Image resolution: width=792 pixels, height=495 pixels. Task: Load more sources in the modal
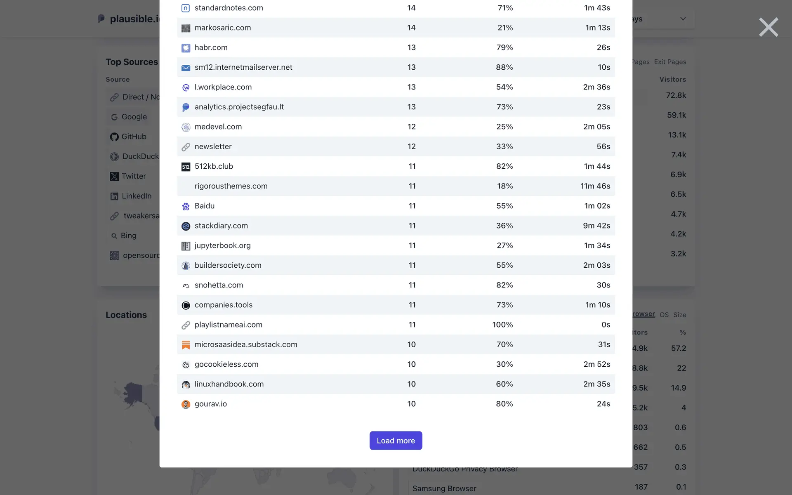tap(396, 441)
